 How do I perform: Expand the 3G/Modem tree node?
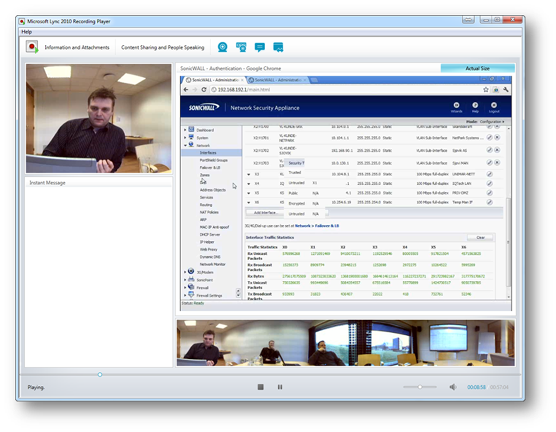(185, 272)
